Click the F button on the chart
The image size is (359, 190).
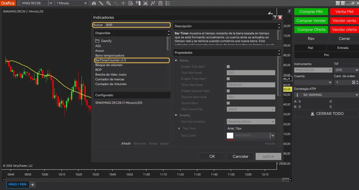[289, 11]
